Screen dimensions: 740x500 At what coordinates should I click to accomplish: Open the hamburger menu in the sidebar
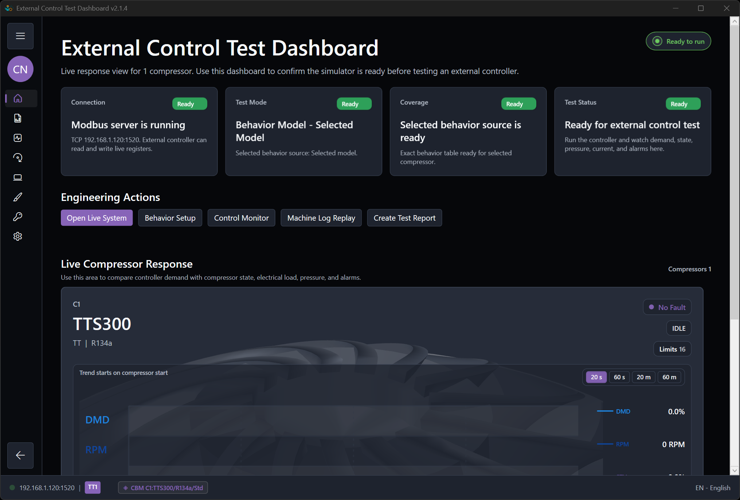click(20, 36)
